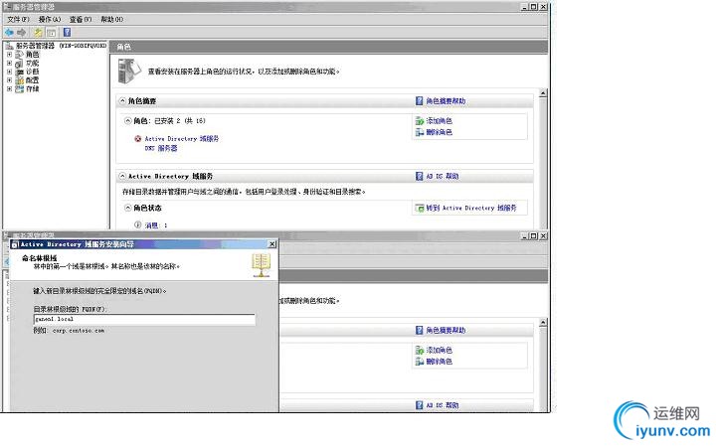Collapse the 角色状态 subsection chevron

[x=128, y=208]
